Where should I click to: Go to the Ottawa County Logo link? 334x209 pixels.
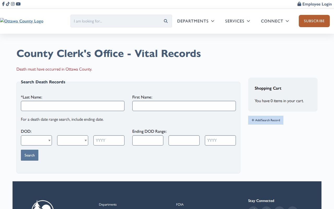pyautogui.click(x=22, y=21)
